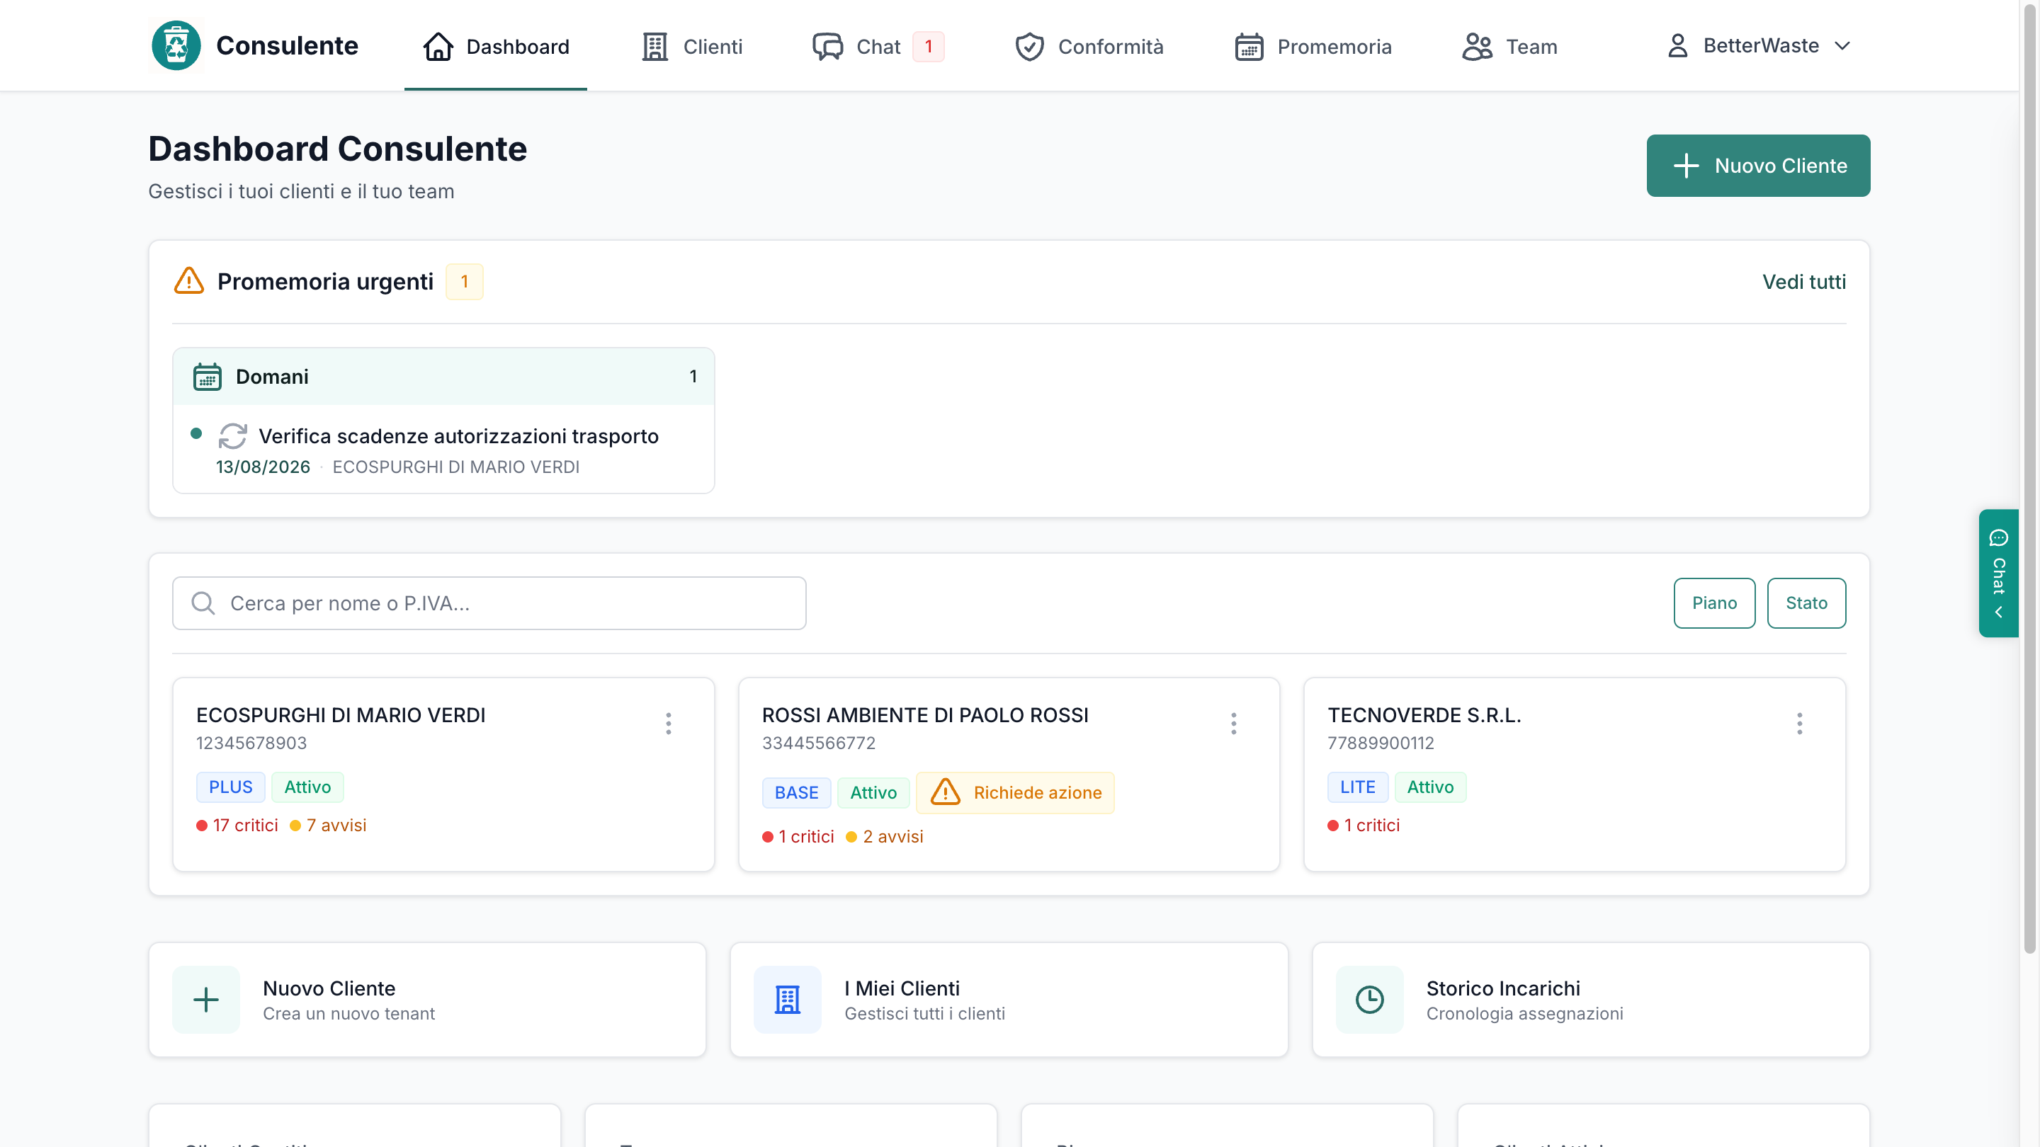The image size is (2040, 1147).
Task: Open TECNOVERDE S.R.L. more options menu
Action: coord(1799,724)
